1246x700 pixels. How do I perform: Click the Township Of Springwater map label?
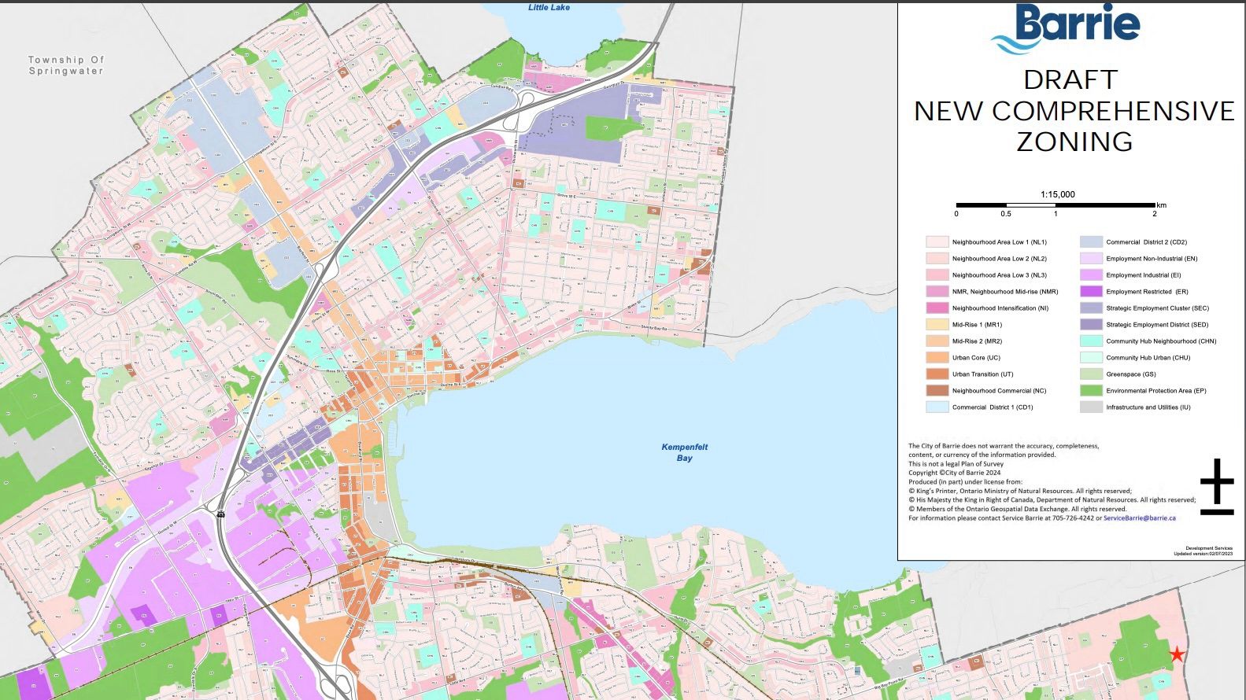tap(66, 65)
